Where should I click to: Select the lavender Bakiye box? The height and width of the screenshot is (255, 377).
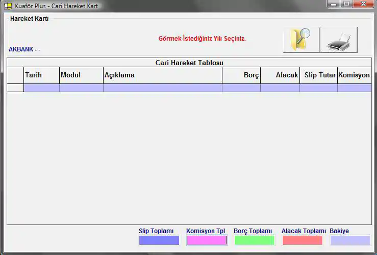[350, 240]
